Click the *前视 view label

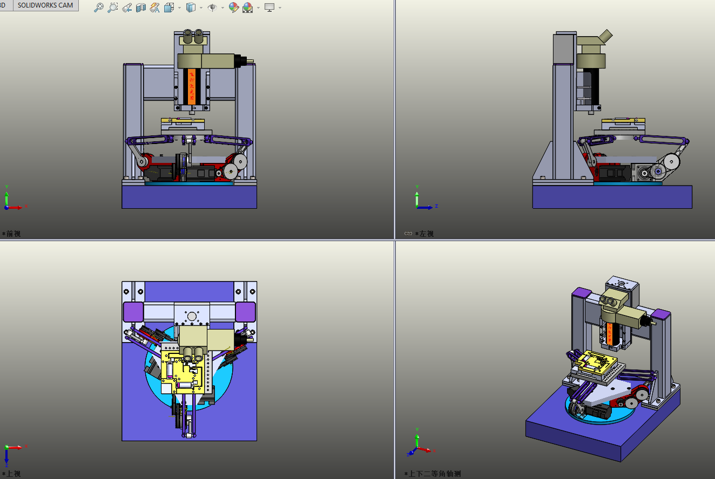pyautogui.click(x=11, y=234)
